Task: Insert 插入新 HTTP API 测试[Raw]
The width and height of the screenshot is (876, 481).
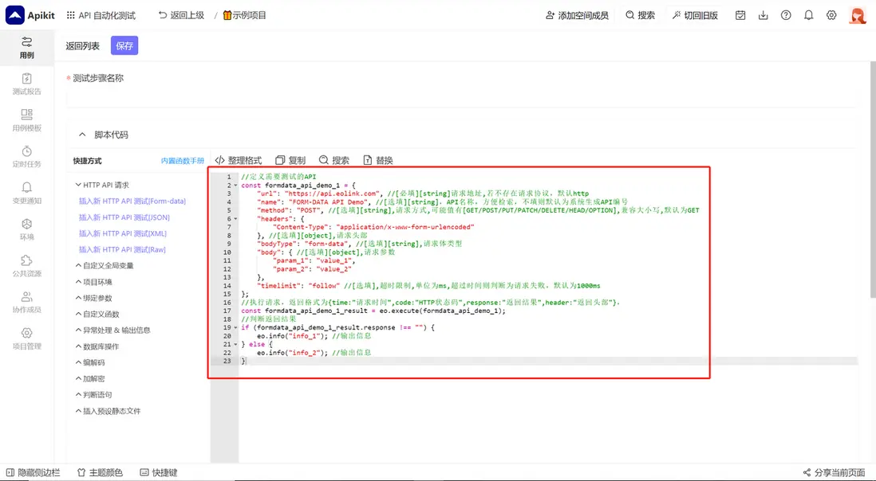Action: [x=122, y=250]
